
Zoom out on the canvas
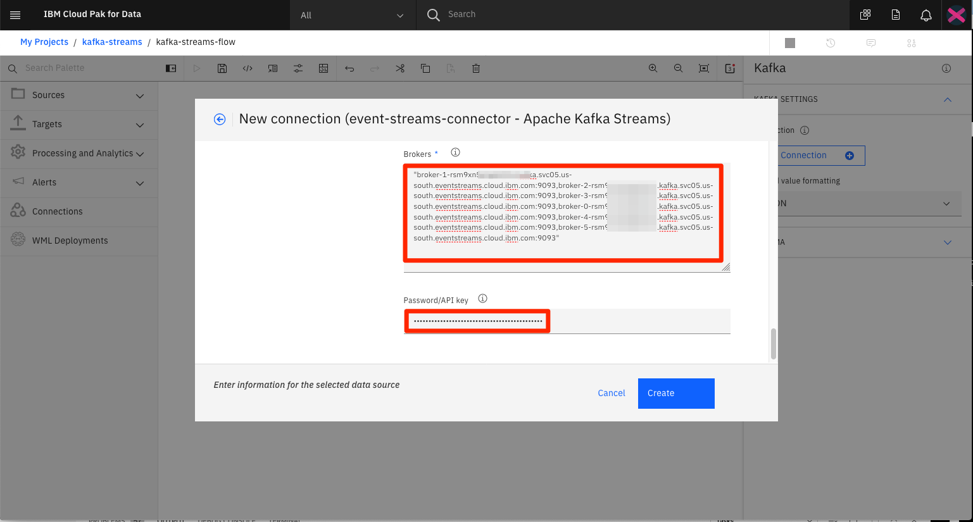pos(678,68)
